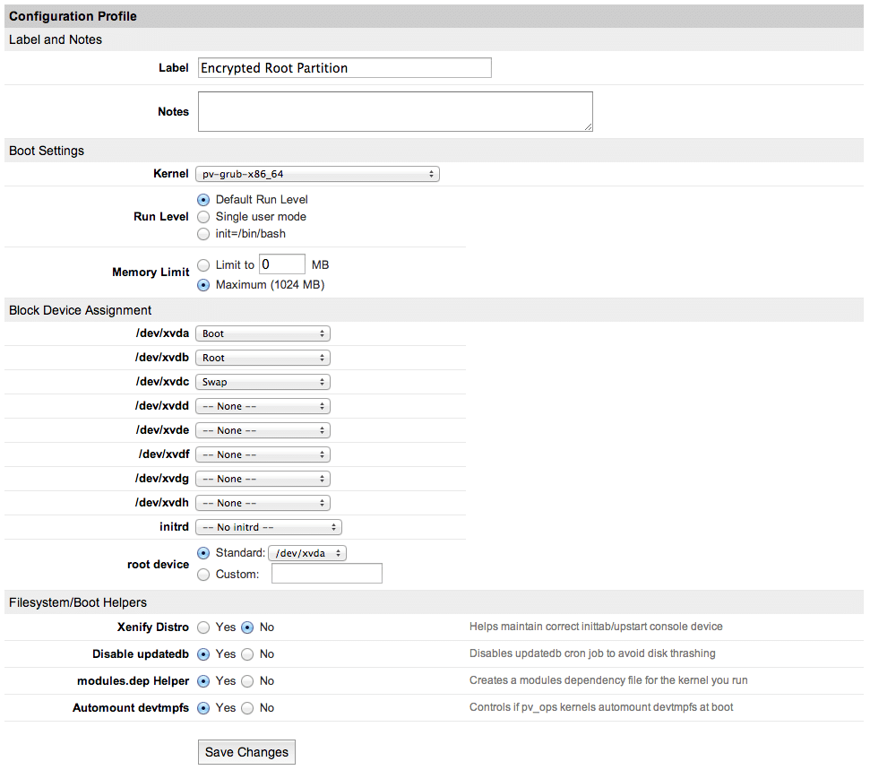
Task: Set Xenify Distro to Yes
Action: 203,627
